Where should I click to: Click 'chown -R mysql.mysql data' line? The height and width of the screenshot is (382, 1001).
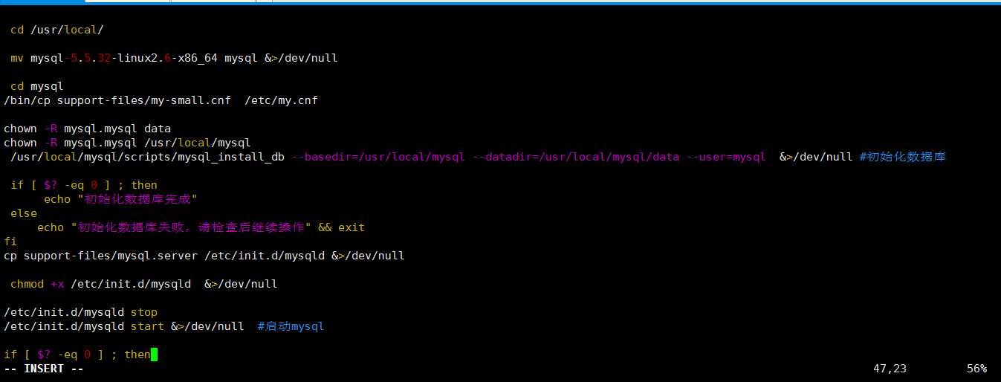pyautogui.click(x=87, y=129)
